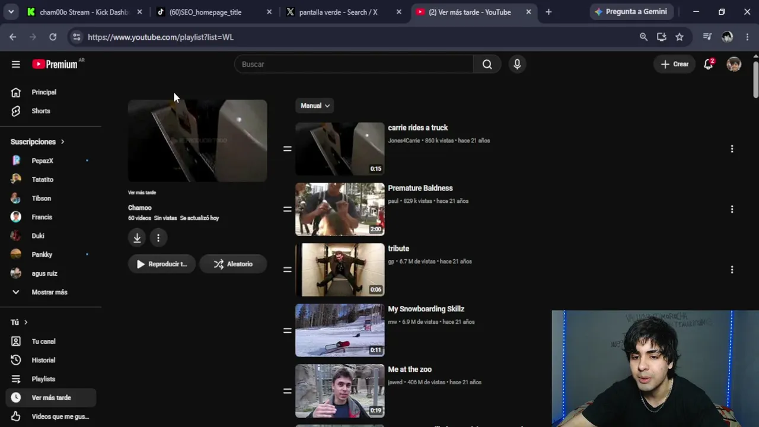Open the tribute video title

(x=398, y=248)
